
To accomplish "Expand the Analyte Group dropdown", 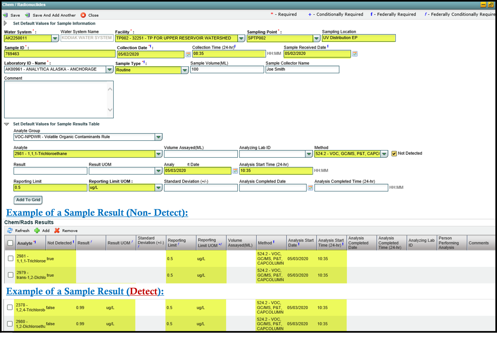I will pyautogui.click(x=158, y=137).
